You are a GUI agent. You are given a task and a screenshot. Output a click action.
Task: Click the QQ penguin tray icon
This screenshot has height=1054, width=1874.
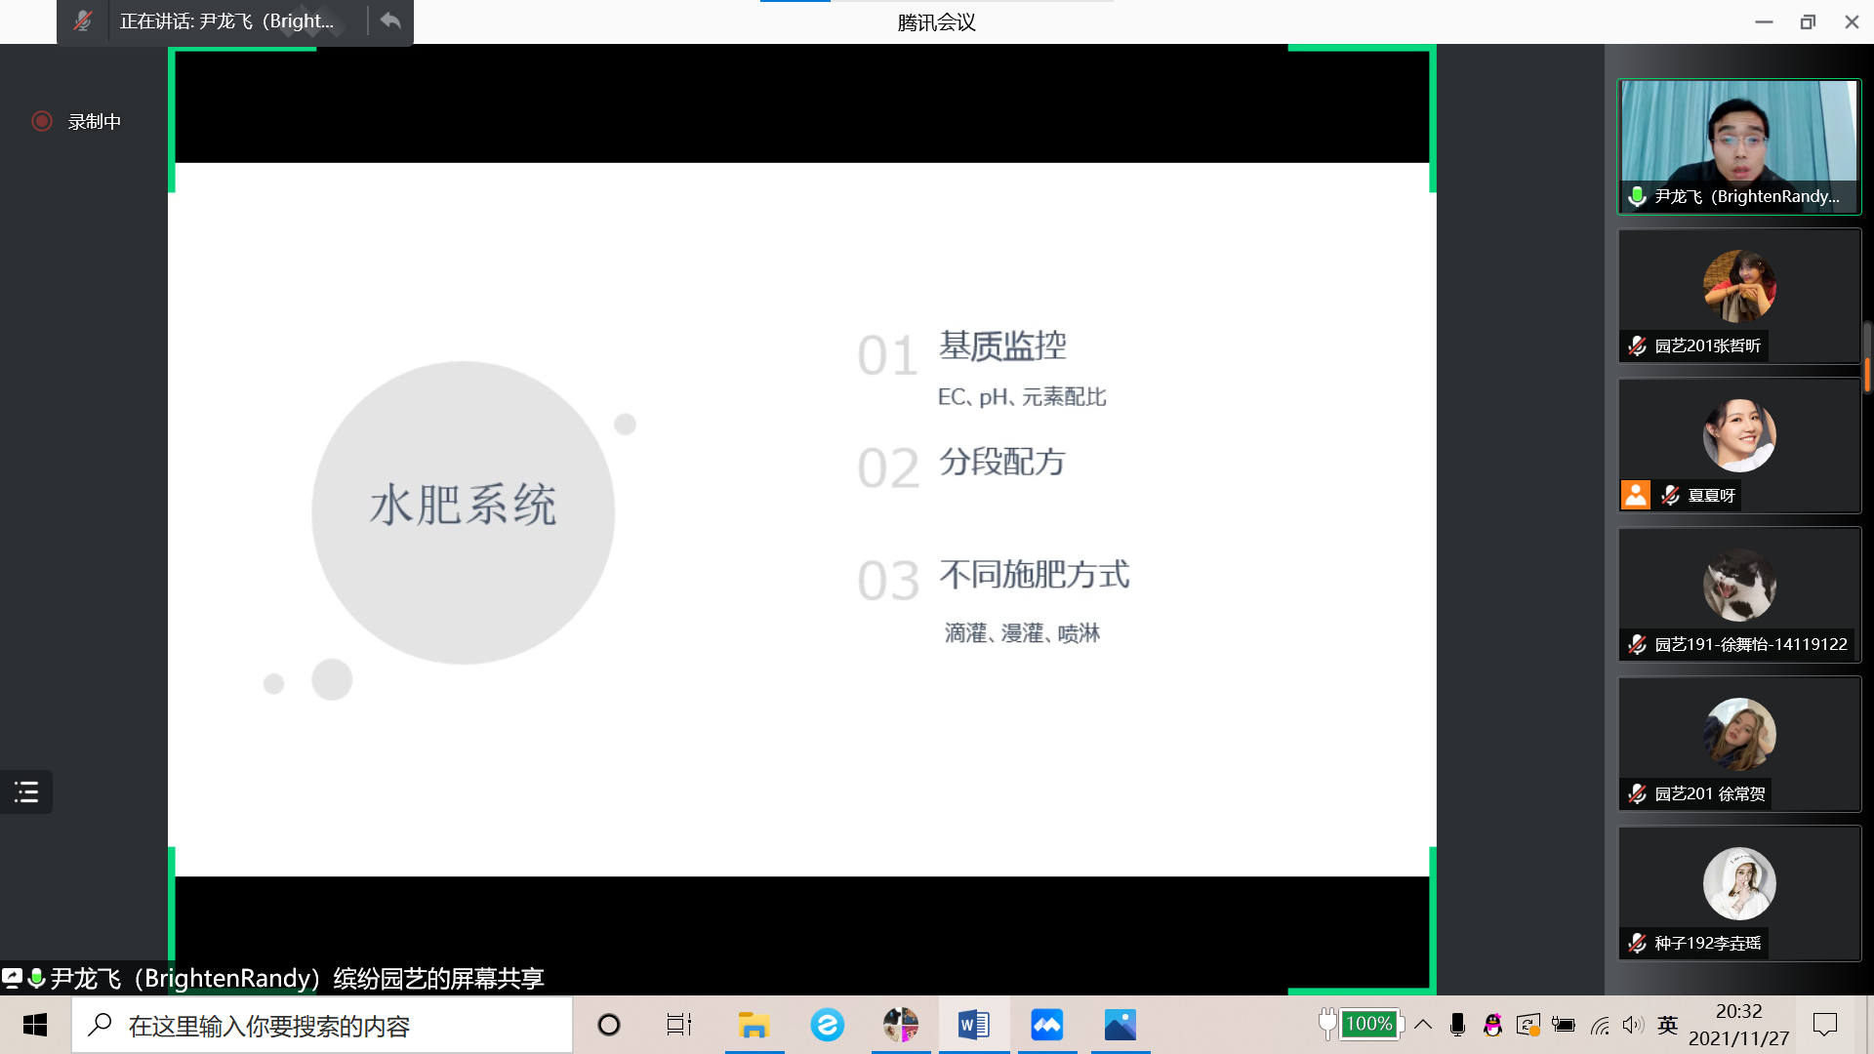coord(1492,1025)
